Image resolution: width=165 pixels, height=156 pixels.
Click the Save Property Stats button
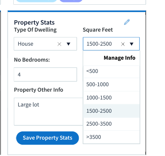pos(47,138)
